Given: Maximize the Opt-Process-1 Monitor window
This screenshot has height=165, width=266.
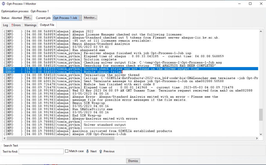Looking at the screenshot, I should [x=250, y=4].
